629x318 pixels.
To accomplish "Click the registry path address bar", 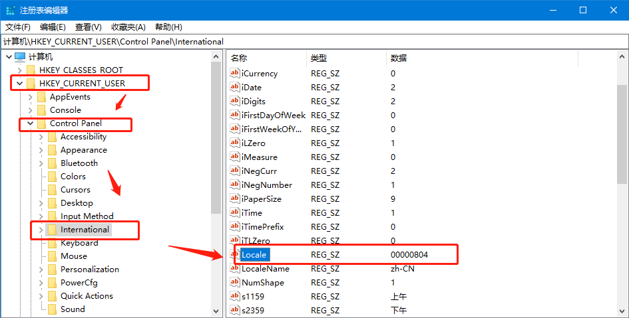I will click(313, 41).
